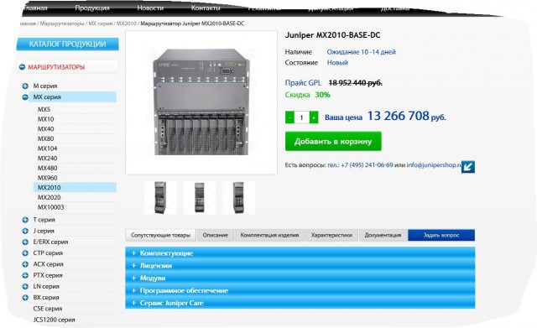Choose MX480 from the MX series list
This screenshot has width=537, height=328.
click(x=47, y=168)
